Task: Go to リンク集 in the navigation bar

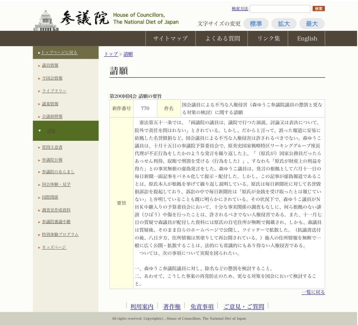Action: click(x=268, y=39)
